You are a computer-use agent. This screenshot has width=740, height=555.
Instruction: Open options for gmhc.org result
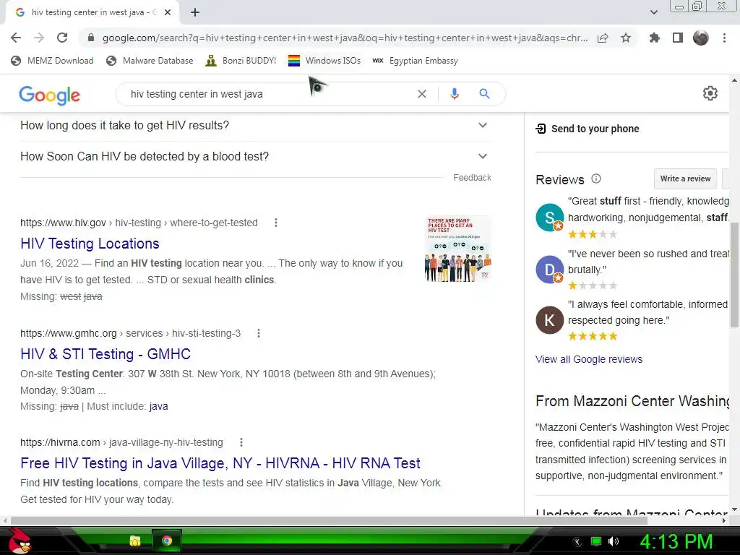click(259, 333)
